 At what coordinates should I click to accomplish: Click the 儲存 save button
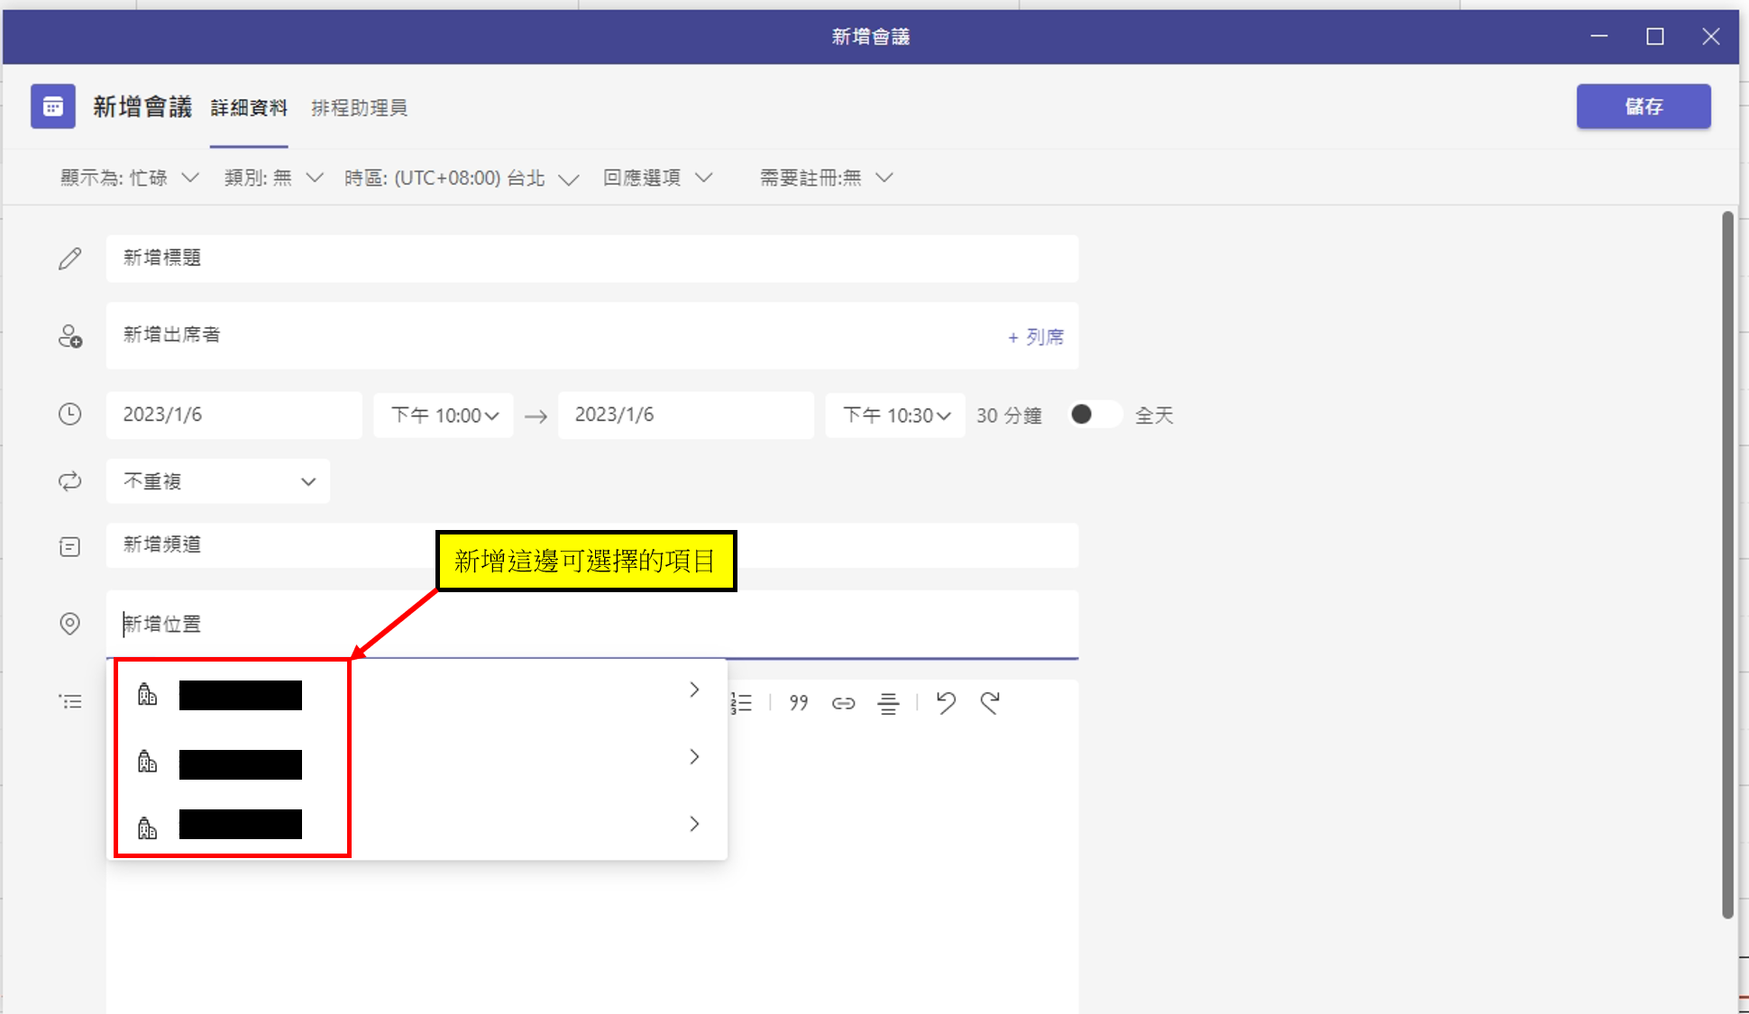click(1643, 106)
